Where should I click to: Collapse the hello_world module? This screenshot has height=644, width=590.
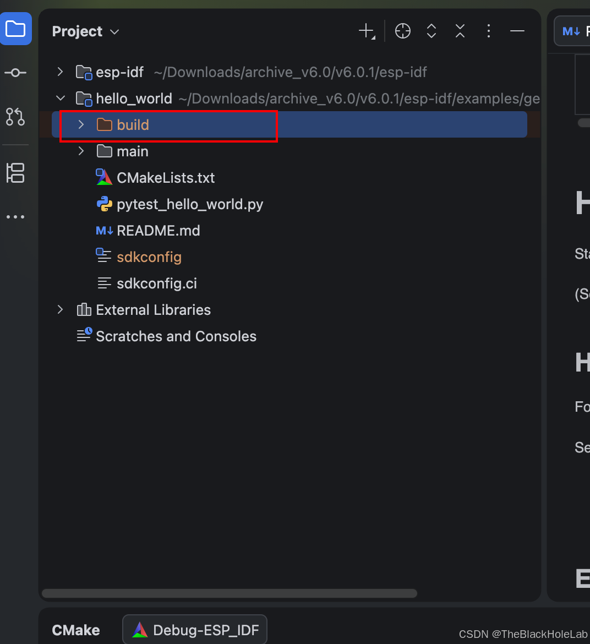(x=61, y=98)
